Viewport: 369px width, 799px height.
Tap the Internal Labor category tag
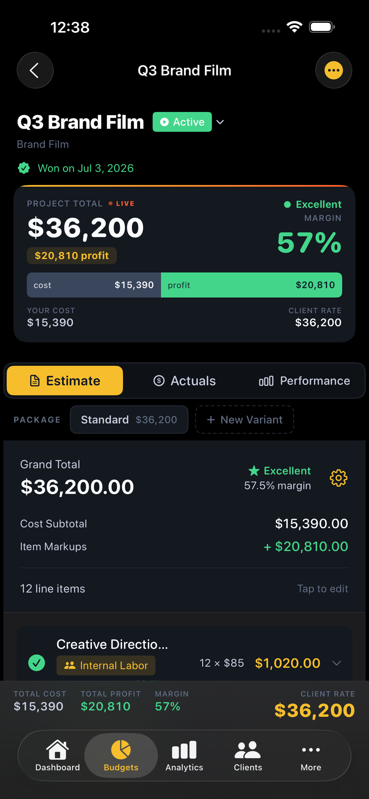click(x=106, y=665)
